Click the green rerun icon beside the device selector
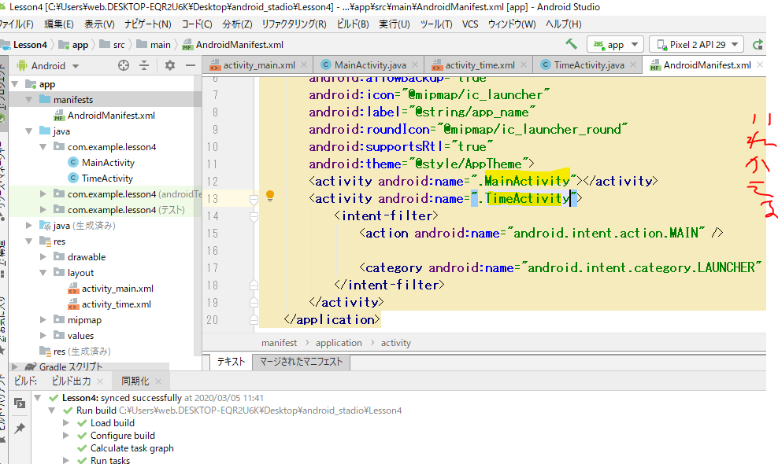This screenshot has height=464, width=778. coord(758,45)
